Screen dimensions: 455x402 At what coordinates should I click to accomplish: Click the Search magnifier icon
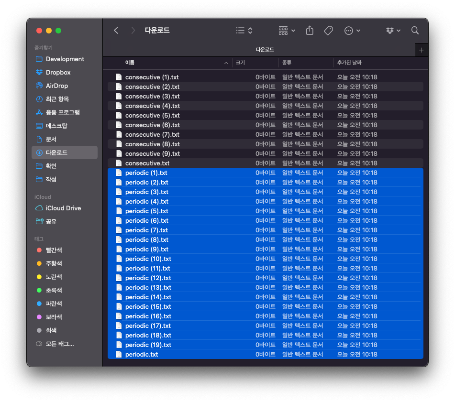(414, 30)
